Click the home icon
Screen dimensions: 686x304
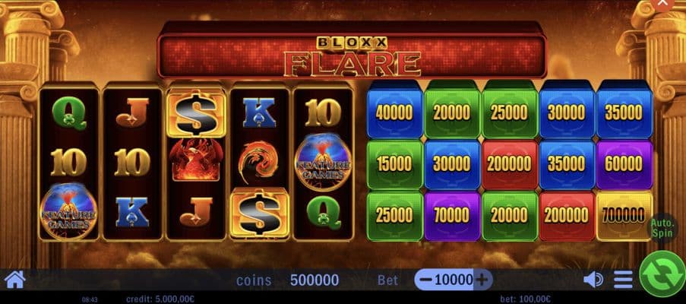[14, 280]
